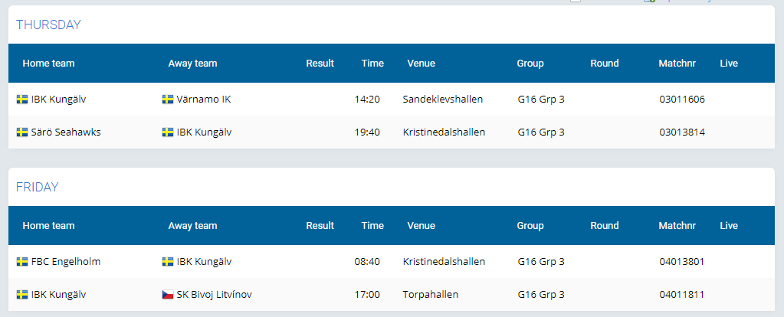Viewport: 784px width, 317px height.
Task: Click away team flag in the 08:40 match row
Action: (168, 262)
